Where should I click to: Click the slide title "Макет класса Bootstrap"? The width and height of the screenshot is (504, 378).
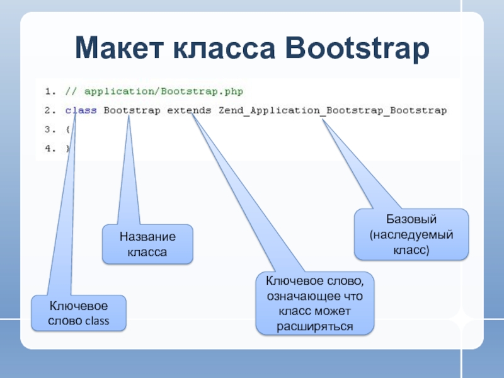click(252, 49)
